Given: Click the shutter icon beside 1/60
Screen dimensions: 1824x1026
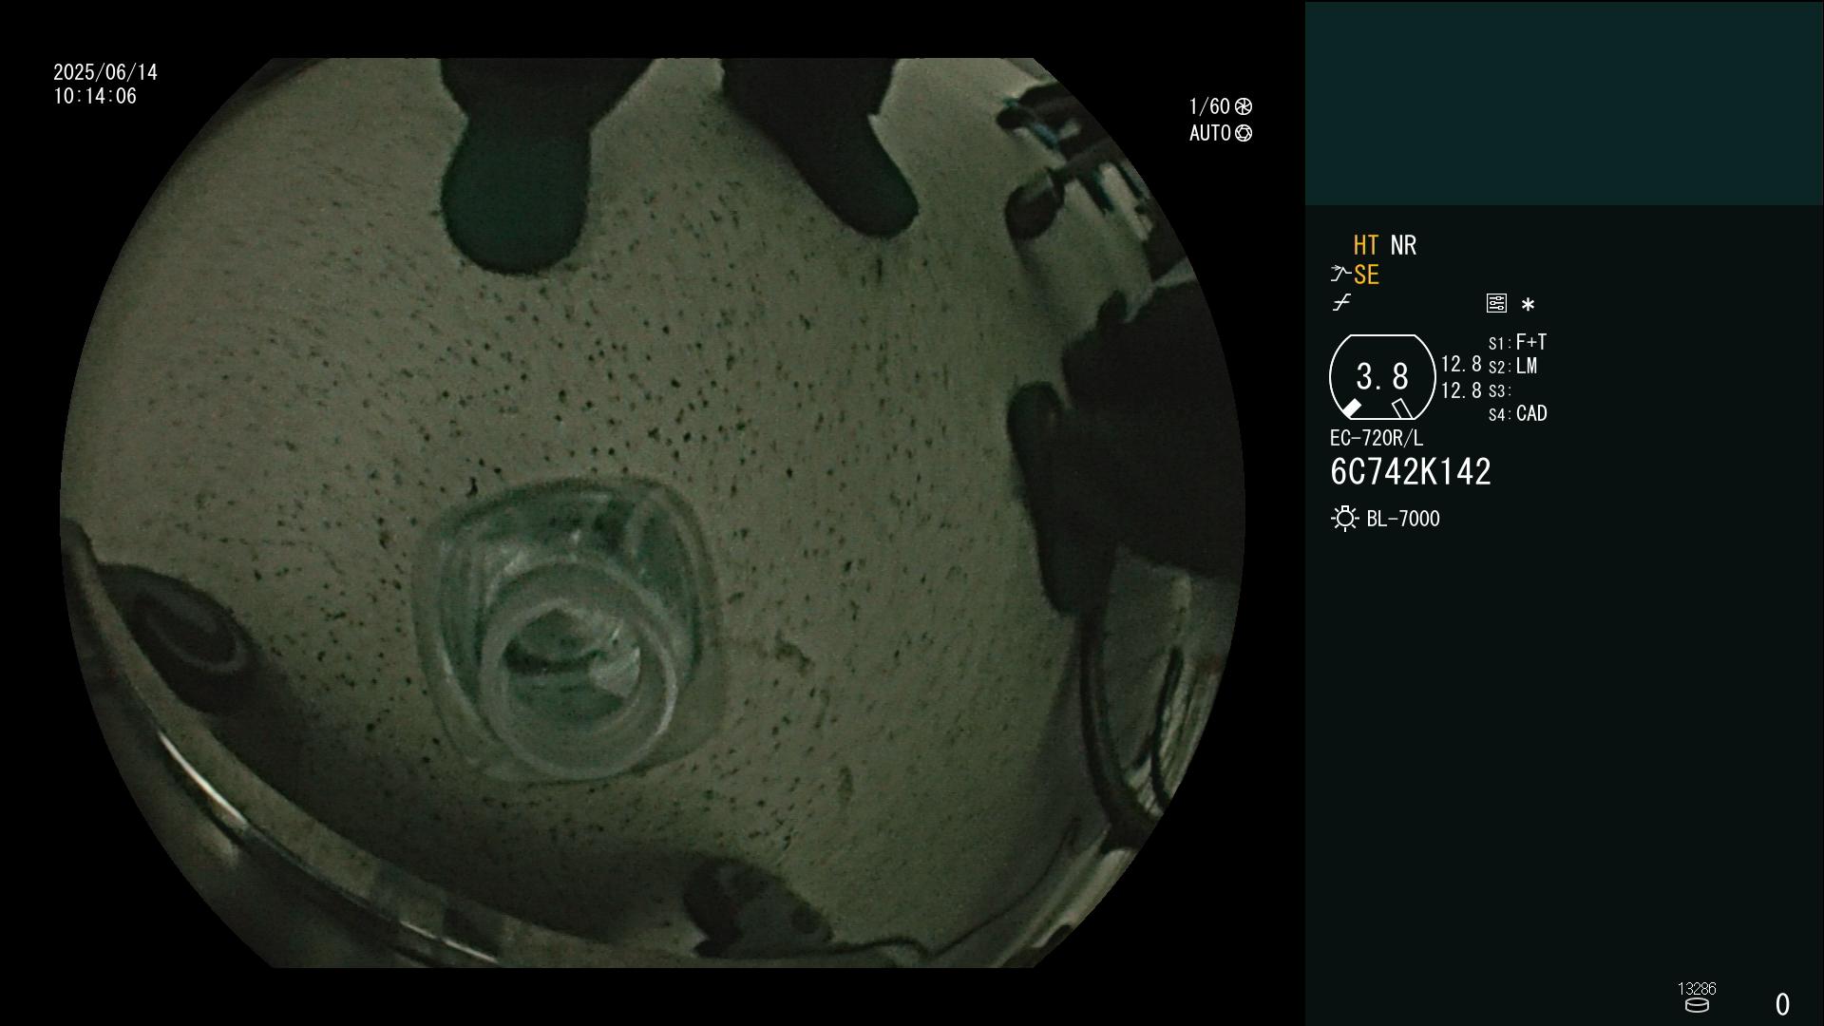Looking at the screenshot, I should click(x=1244, y=106).
